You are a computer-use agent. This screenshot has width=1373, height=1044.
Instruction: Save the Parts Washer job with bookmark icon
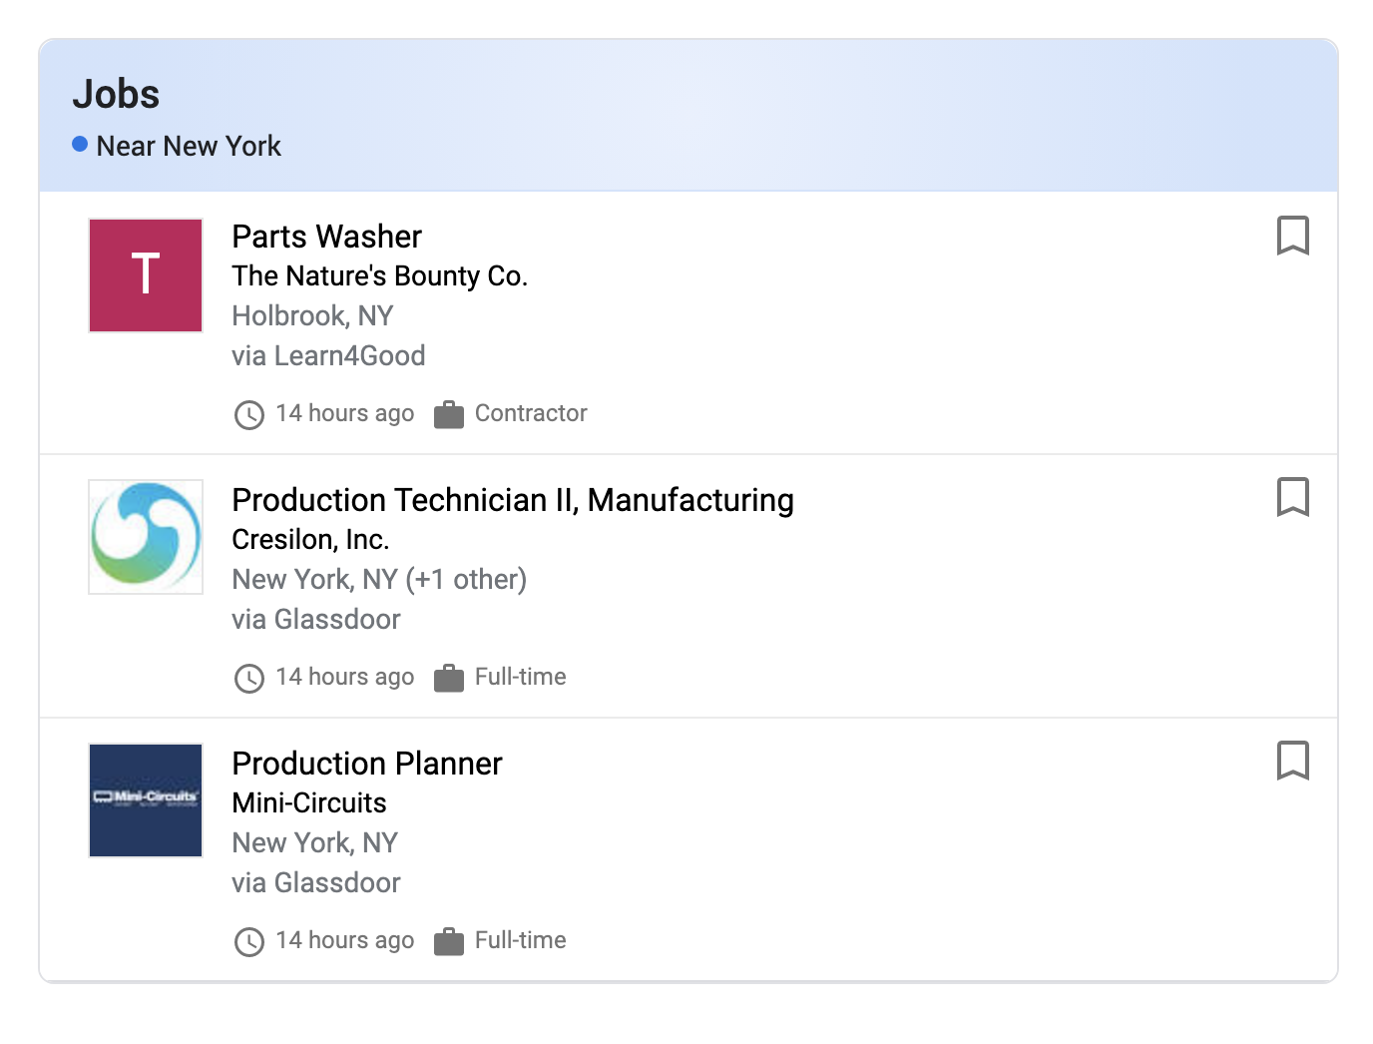click(1292, 236)
